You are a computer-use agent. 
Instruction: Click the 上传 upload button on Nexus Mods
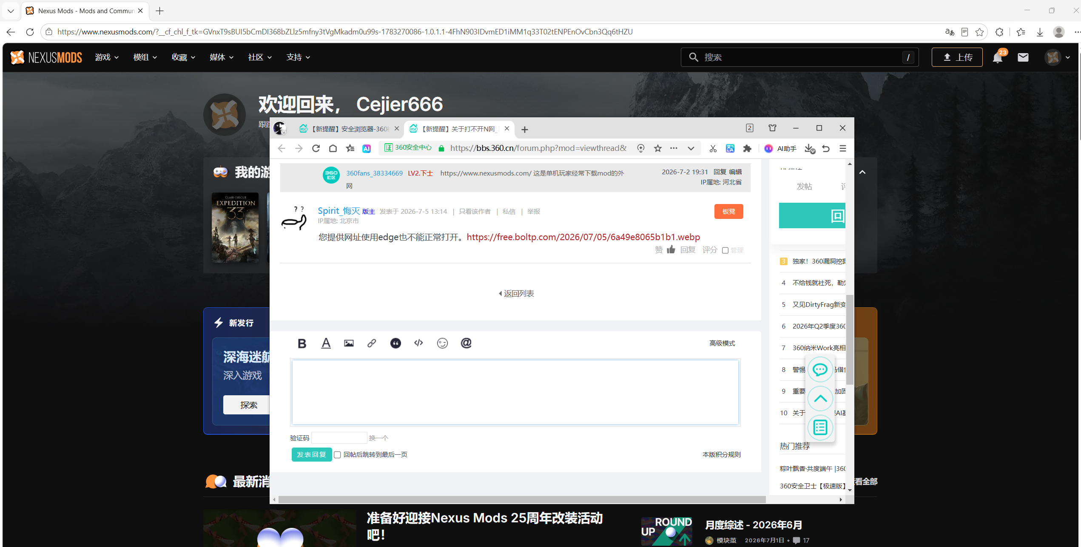coord(957,57)
